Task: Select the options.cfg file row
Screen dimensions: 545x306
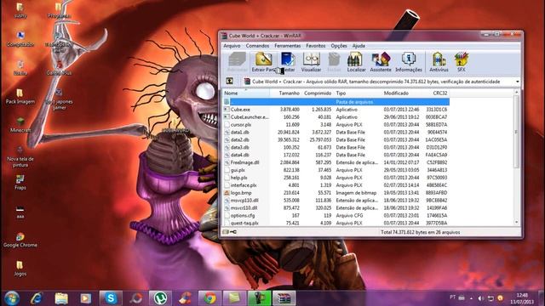Action: [336, 215]
